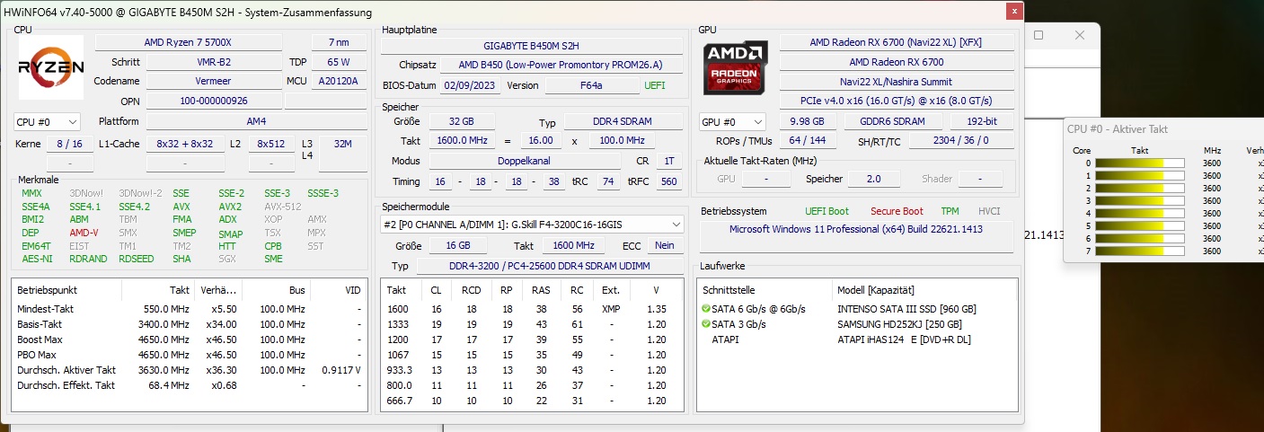The width and height of the screenshot is (1264, 432).
Task: Click the SHA feature flag
Action: (x=181, y=259)
